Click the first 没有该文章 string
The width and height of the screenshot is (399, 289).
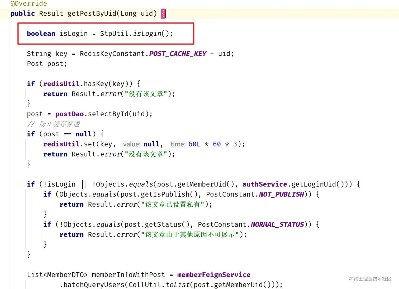click(146, 94)
